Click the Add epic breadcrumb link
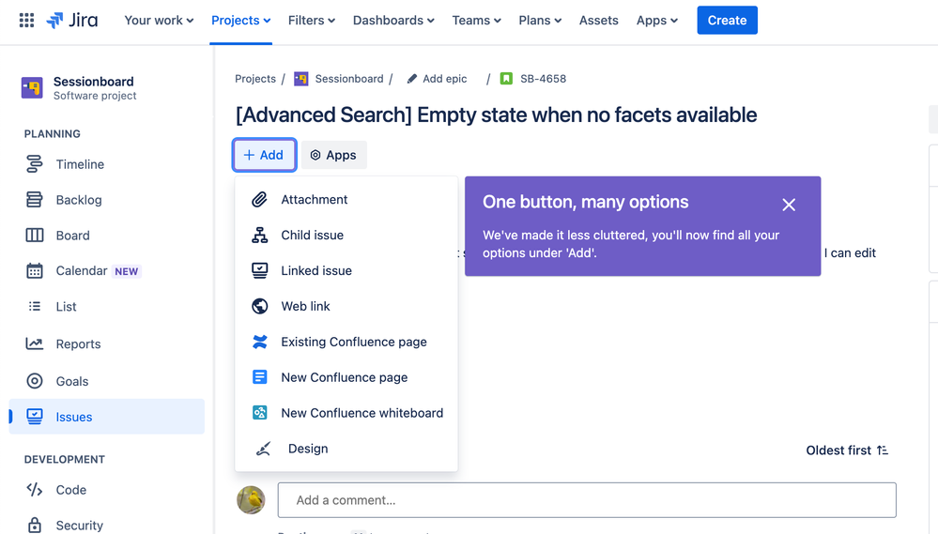Screen dimensions: 938x534 click(444, 78)
